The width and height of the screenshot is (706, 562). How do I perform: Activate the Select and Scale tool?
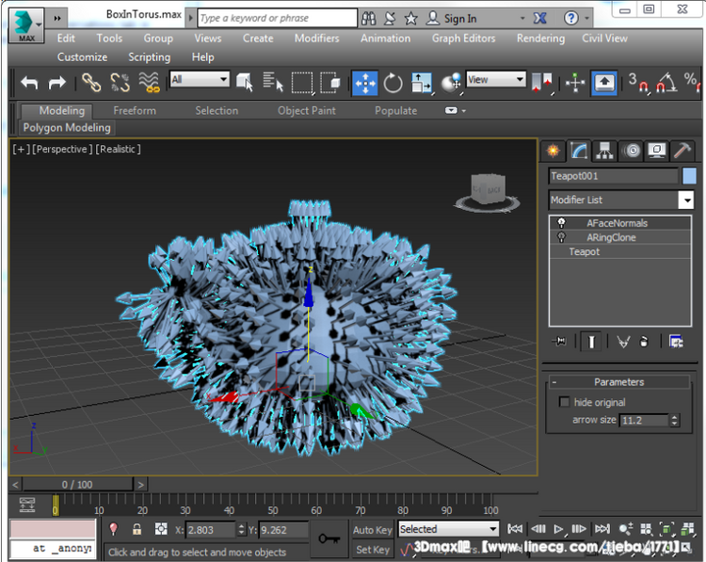coord(422,83)
